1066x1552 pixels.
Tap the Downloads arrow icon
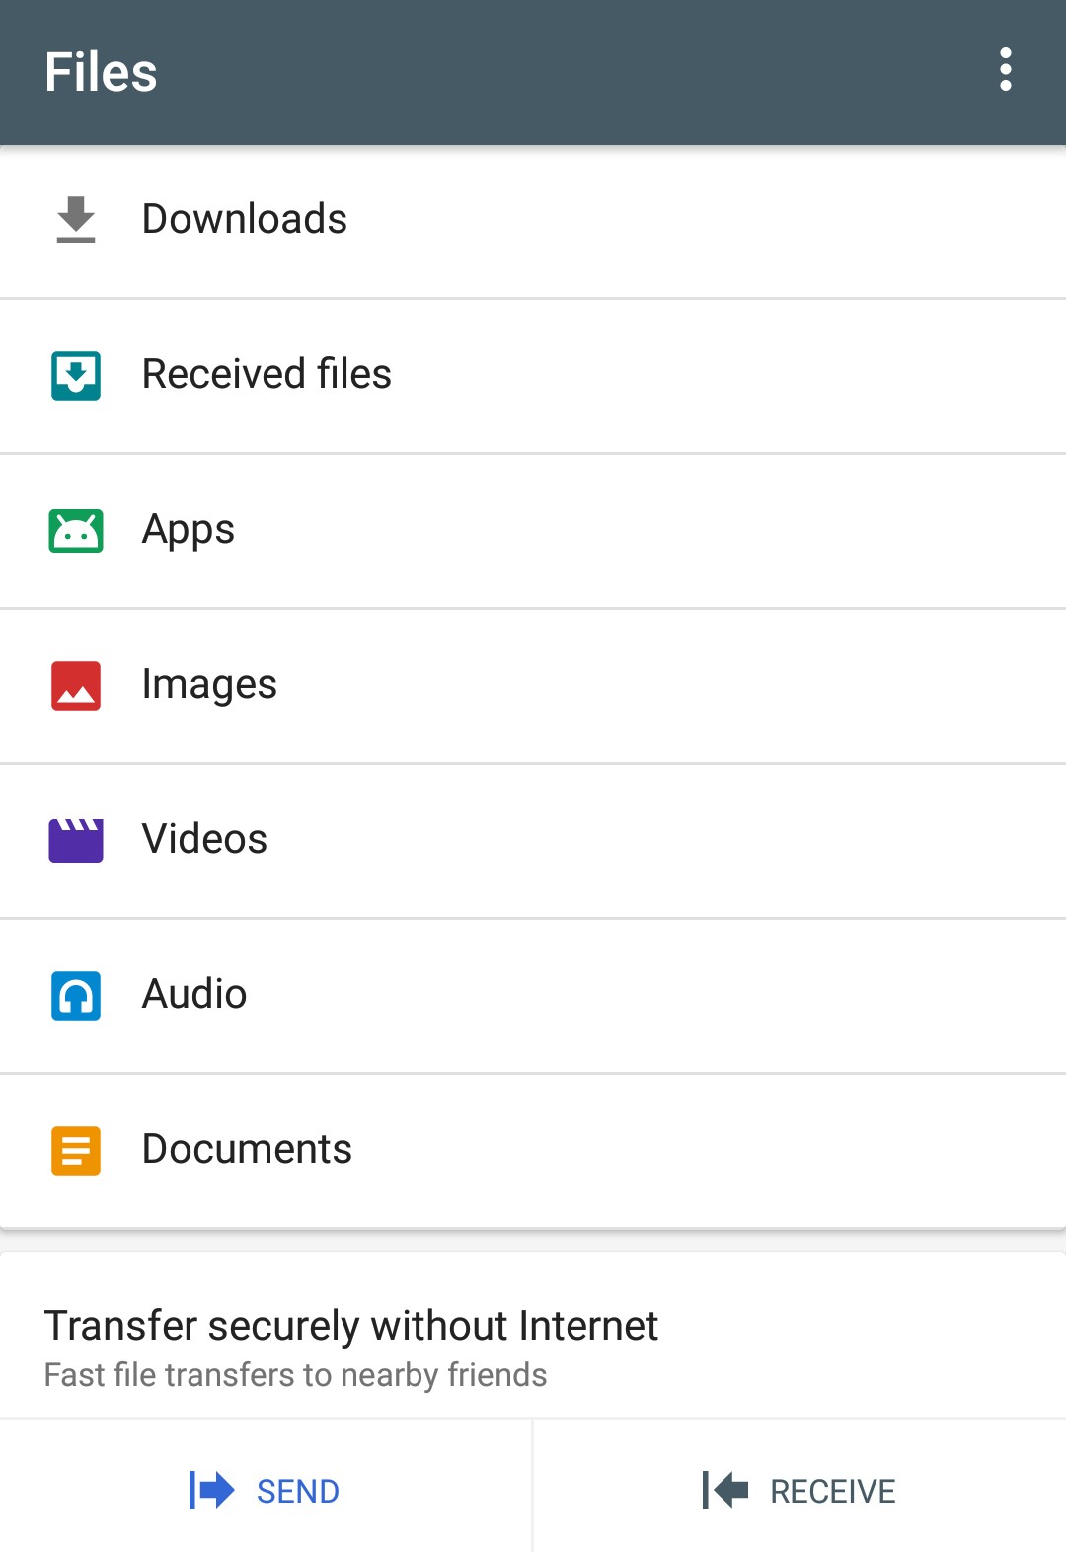pyautogui.click(x=76, y=219)
